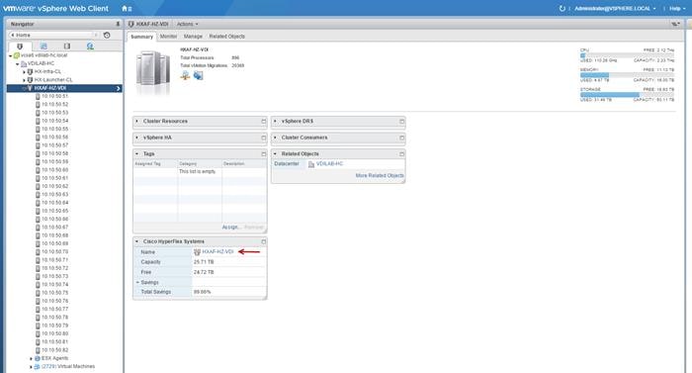This screenshot has width=692, height=373.
Task: Click the New Virtual Machine icon under cluster name
Action: 198,75
